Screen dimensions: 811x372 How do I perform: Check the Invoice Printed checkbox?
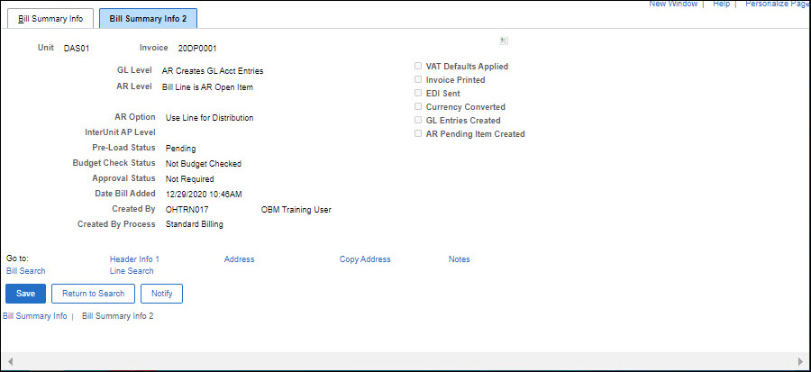tap(417, 80)
